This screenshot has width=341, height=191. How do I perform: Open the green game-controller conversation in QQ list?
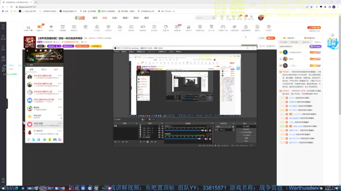[44, 101]
